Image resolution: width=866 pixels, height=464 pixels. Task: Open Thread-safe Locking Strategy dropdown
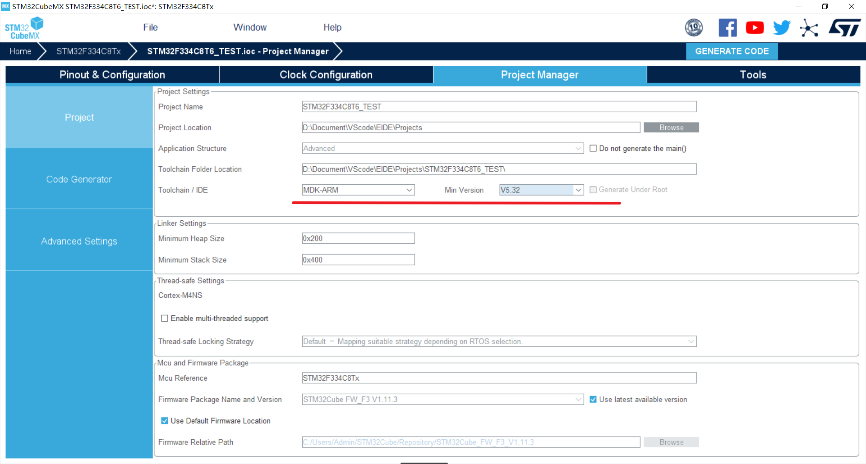point(499,341)
